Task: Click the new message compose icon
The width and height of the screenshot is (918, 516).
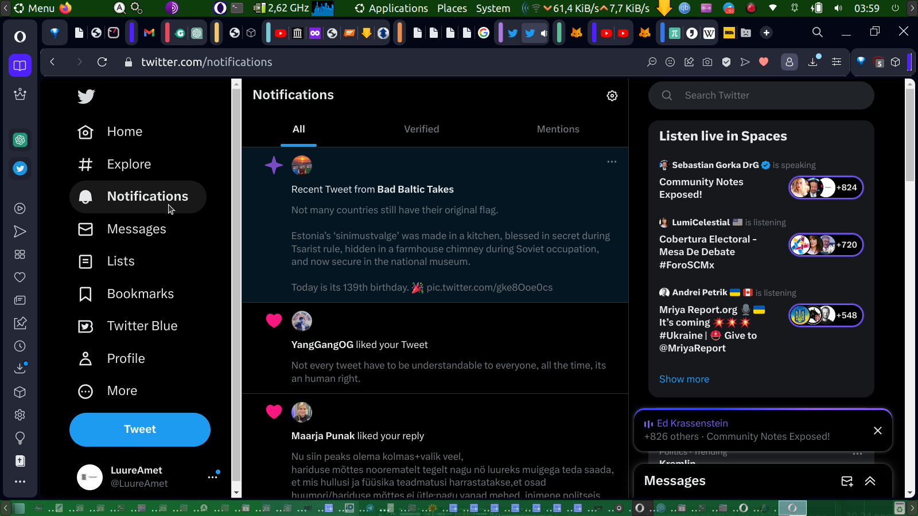Action: 847,481
